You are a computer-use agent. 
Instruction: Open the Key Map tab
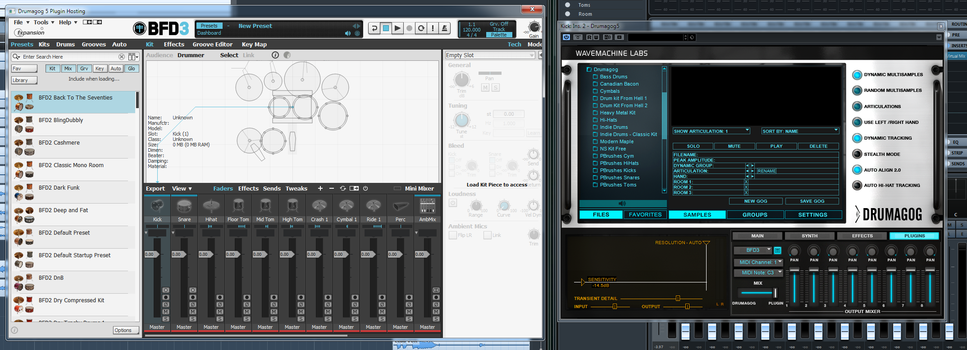(254, 45)
